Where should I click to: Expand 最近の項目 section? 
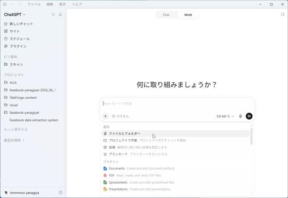tap(14, 140)
